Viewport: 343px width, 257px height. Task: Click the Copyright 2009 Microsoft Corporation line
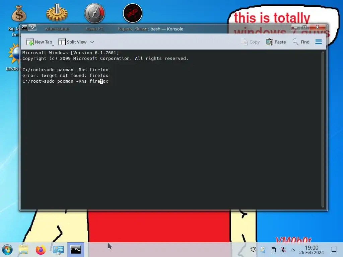point(105,58)
